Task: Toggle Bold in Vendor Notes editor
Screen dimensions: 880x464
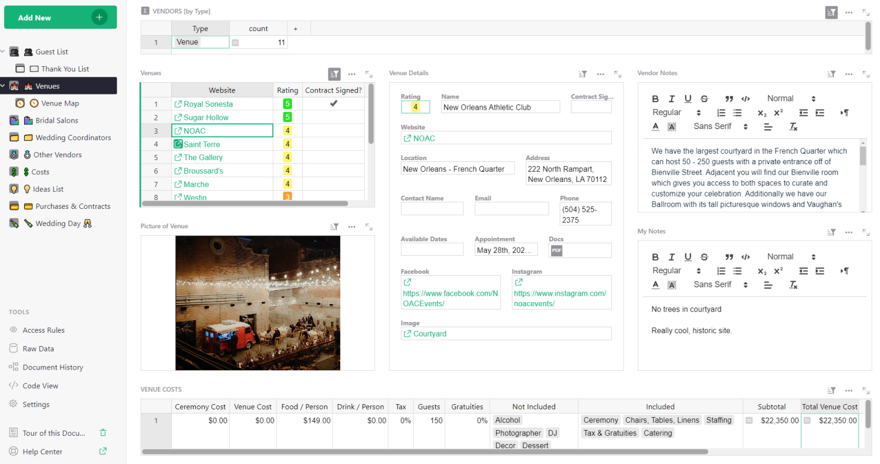Action: tap(655, 99)
